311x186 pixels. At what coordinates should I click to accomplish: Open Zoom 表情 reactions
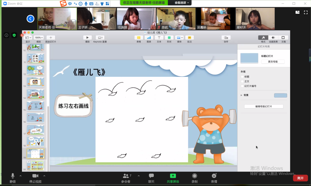point(214,178)
